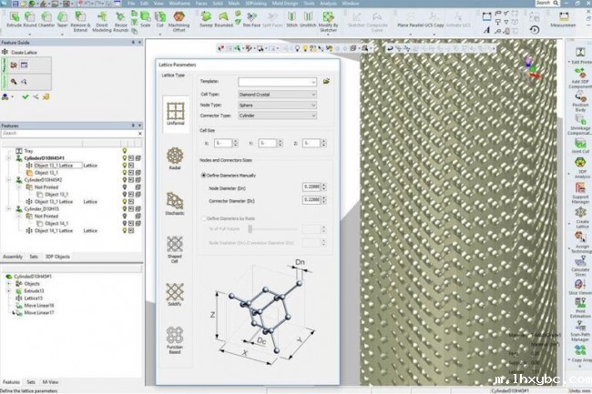The height and width of the screenshot is (394, 592).
Task: Switch to the M-View tab
Action: (50, 382)
